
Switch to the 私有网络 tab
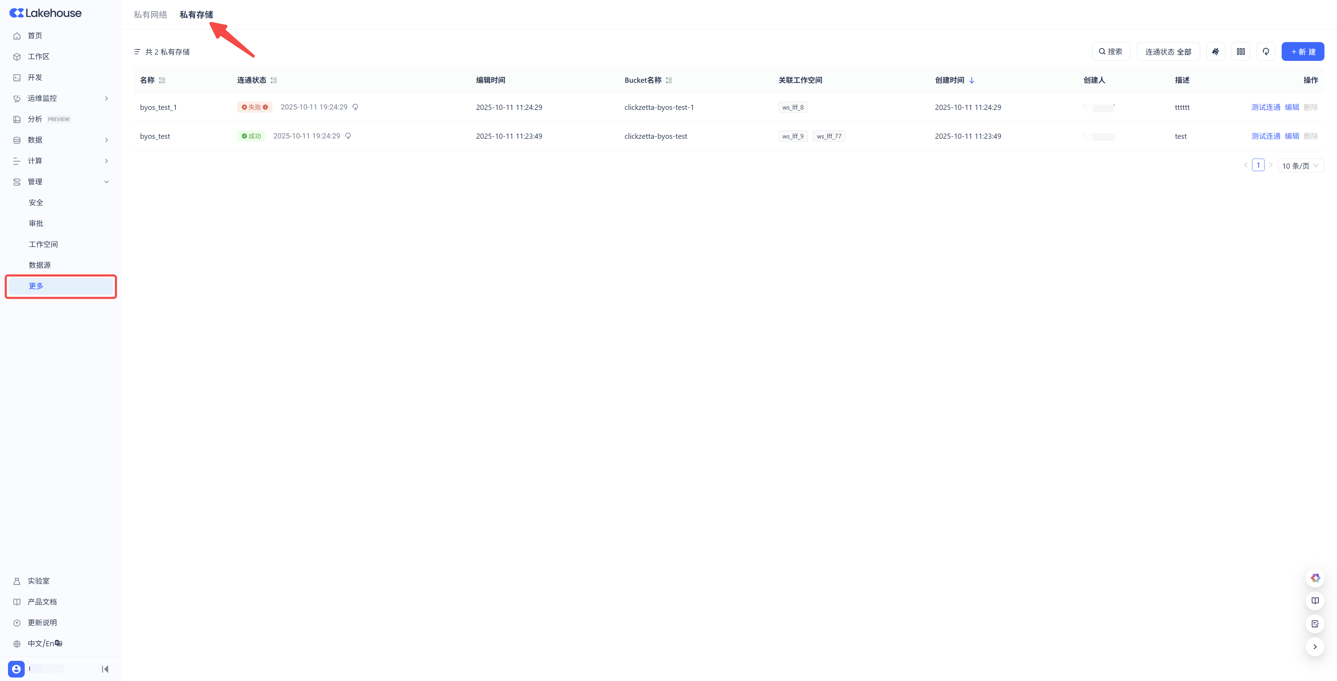tap(150, 15)
